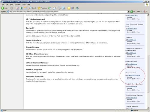Open the Edit menu
This screenshot has width=150, height=112.
click(x=7, y=4)
